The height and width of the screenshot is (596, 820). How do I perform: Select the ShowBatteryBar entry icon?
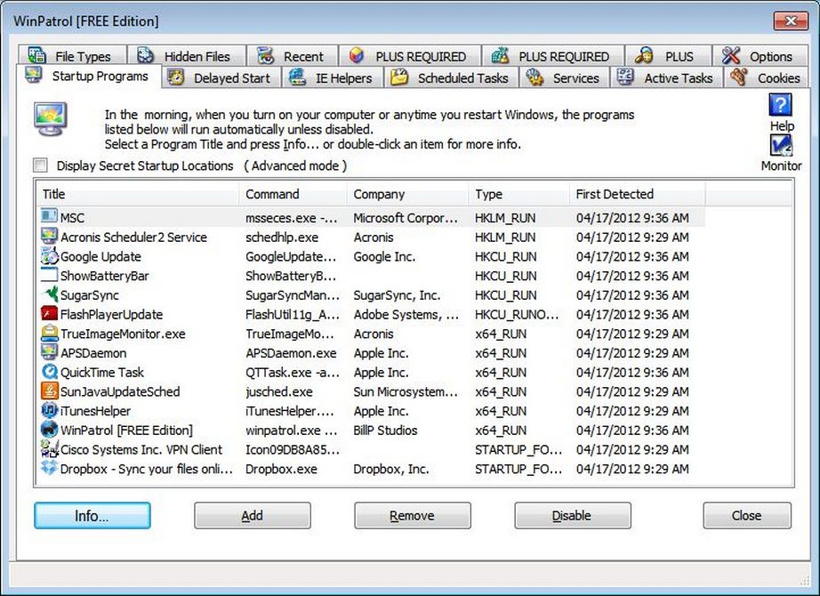click(x=49, y=275)
